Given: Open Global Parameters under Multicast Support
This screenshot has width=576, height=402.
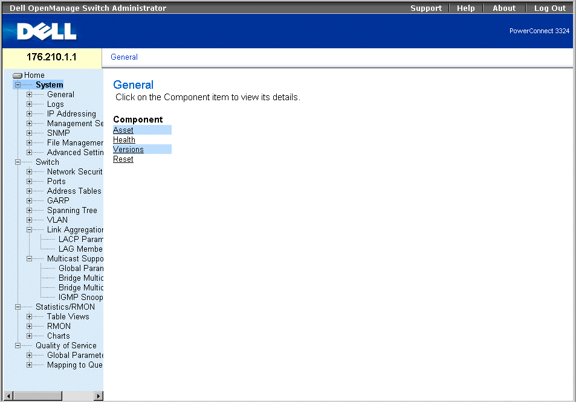Looking at the screenshot, I should pos(81,268).
